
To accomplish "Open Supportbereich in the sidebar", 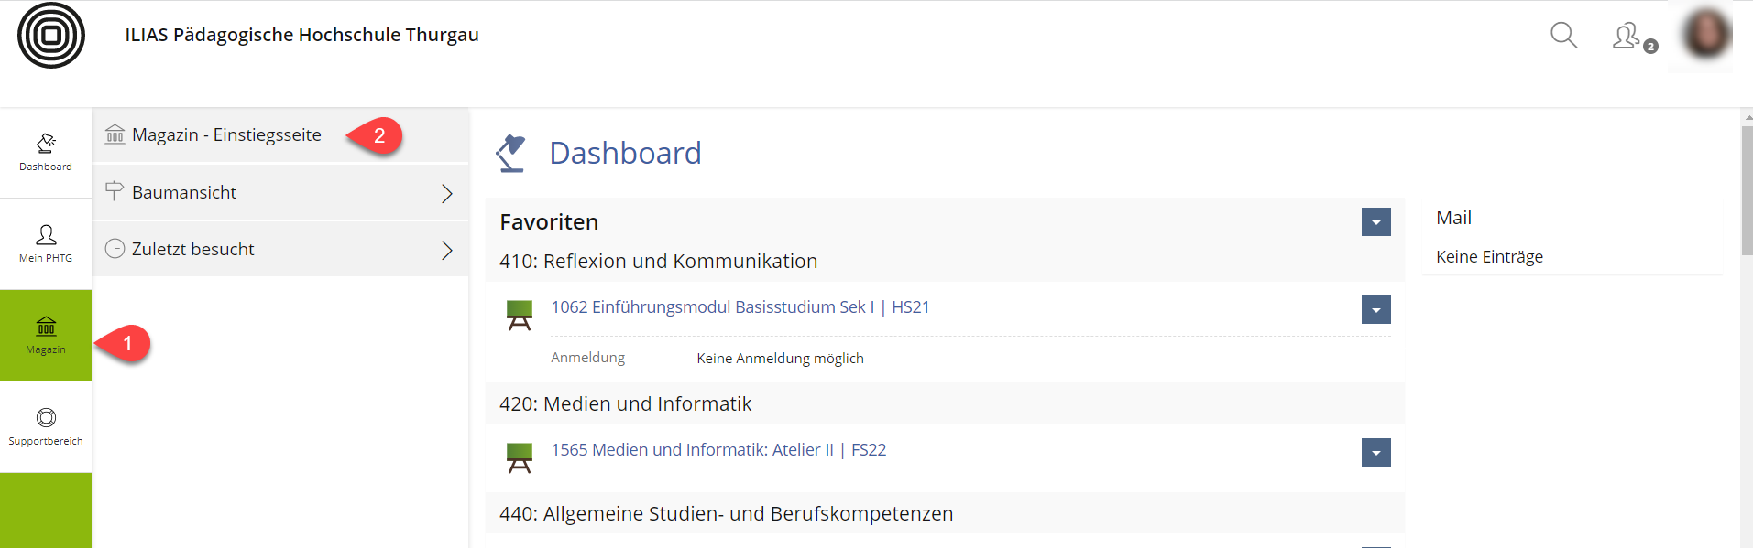I will pos(46,426).
